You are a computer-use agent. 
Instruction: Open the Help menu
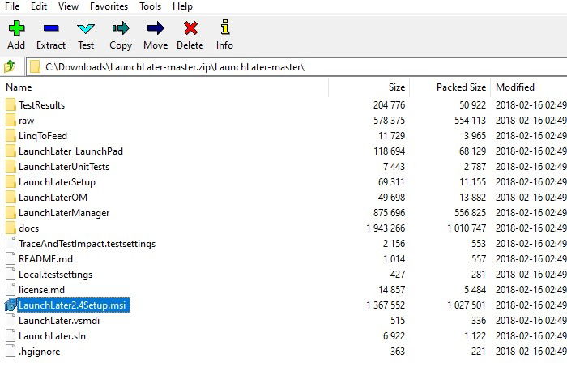(182, 6)
